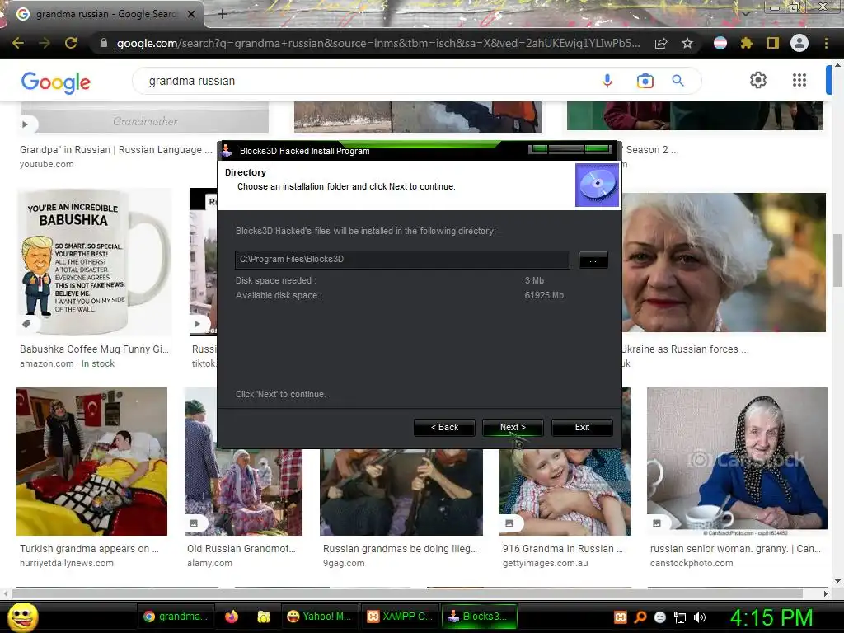
Task: Click the XAMPP tray icon
Action: coord(621,617)
